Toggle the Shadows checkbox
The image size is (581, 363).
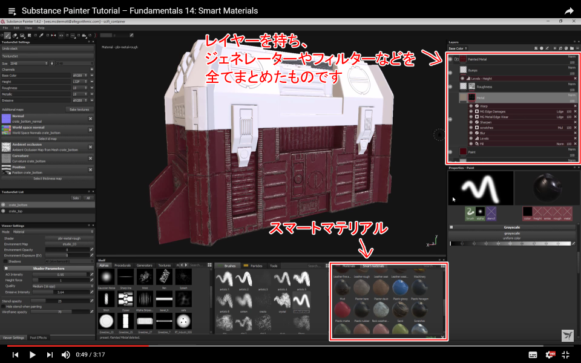pos(5,261)
